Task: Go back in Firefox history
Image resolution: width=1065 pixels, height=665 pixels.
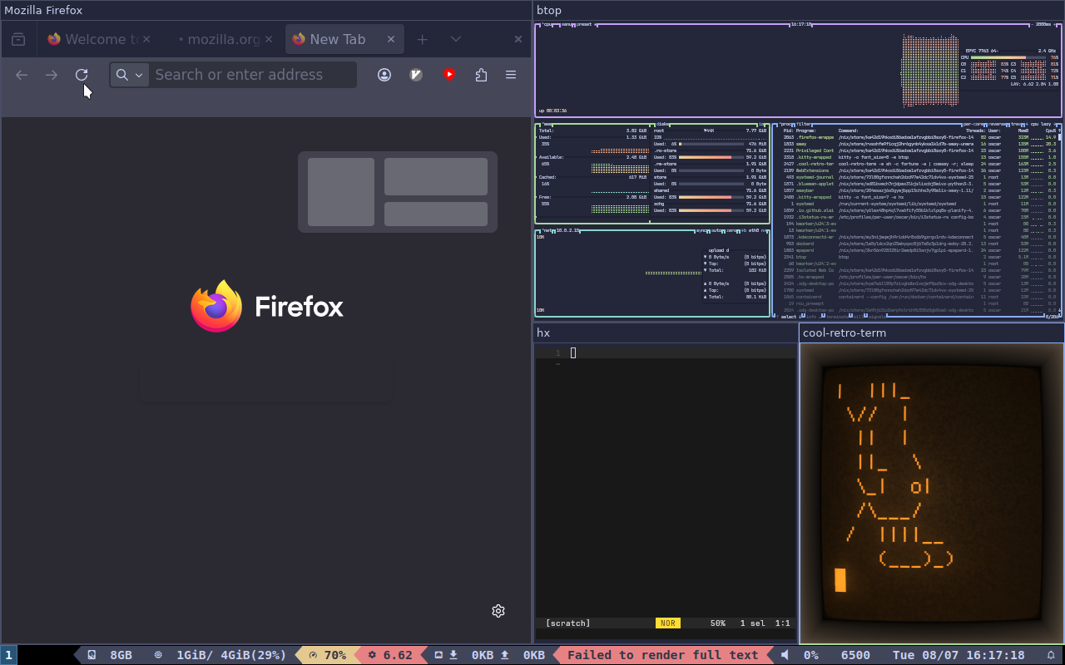Action: point(22,75)
